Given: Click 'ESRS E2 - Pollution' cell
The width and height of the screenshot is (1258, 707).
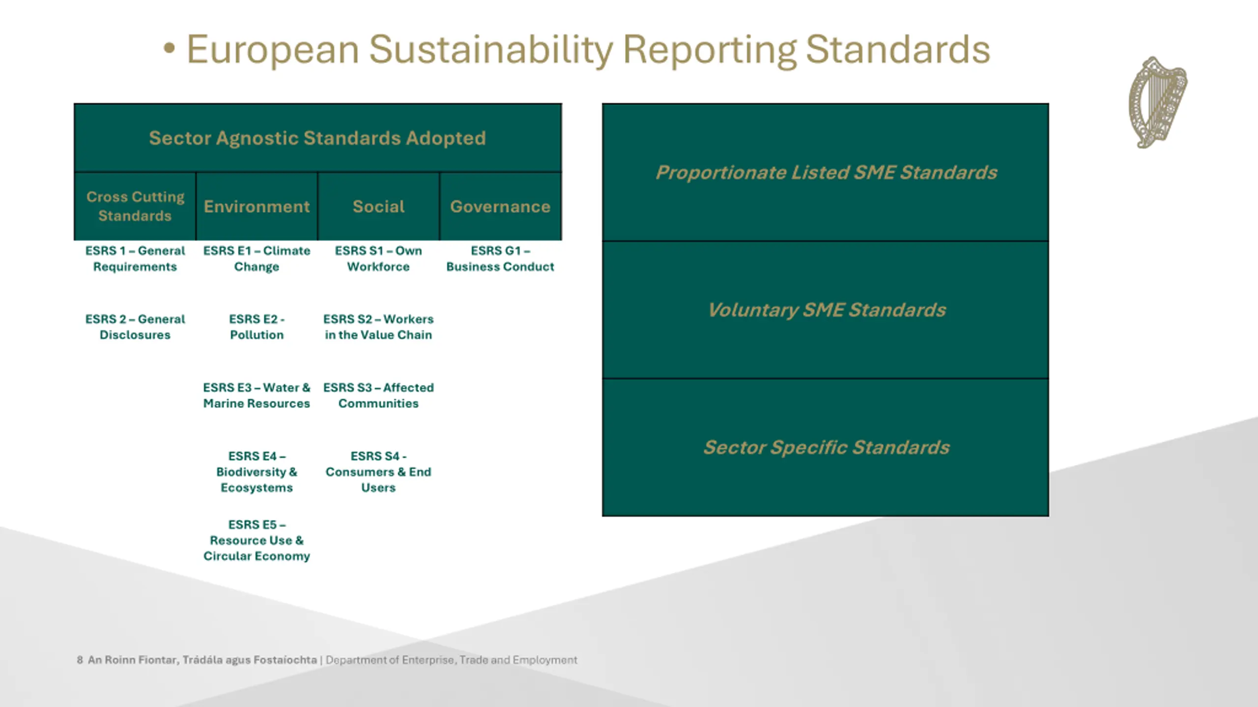Looking at the screenshot, I should [x=257, y=327].
